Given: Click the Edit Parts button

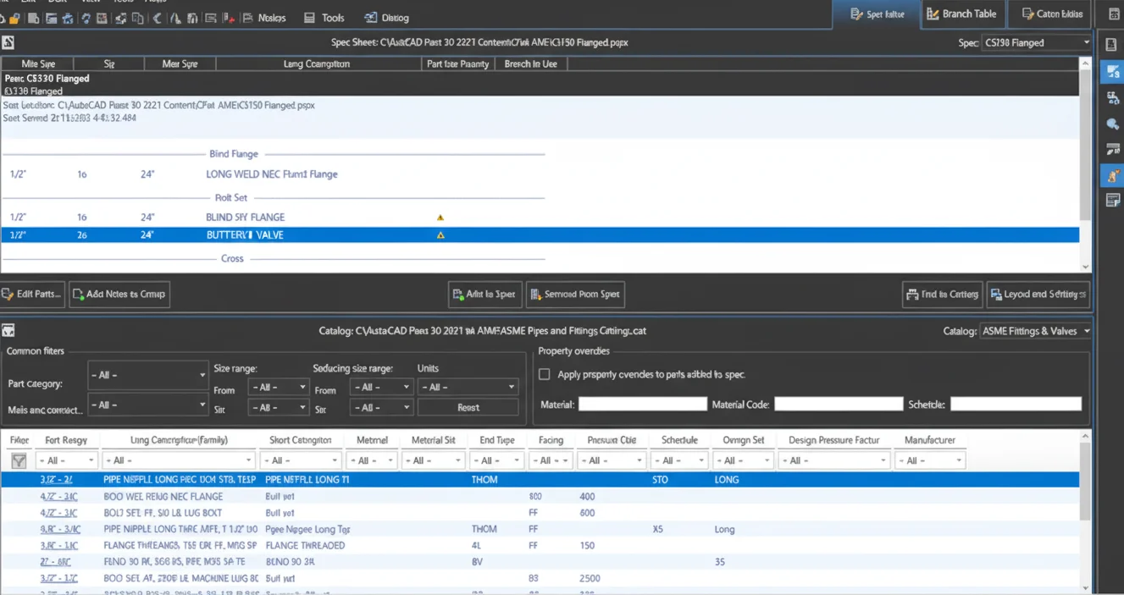Looking at the screenshot, I should click(x=32, y=294).
